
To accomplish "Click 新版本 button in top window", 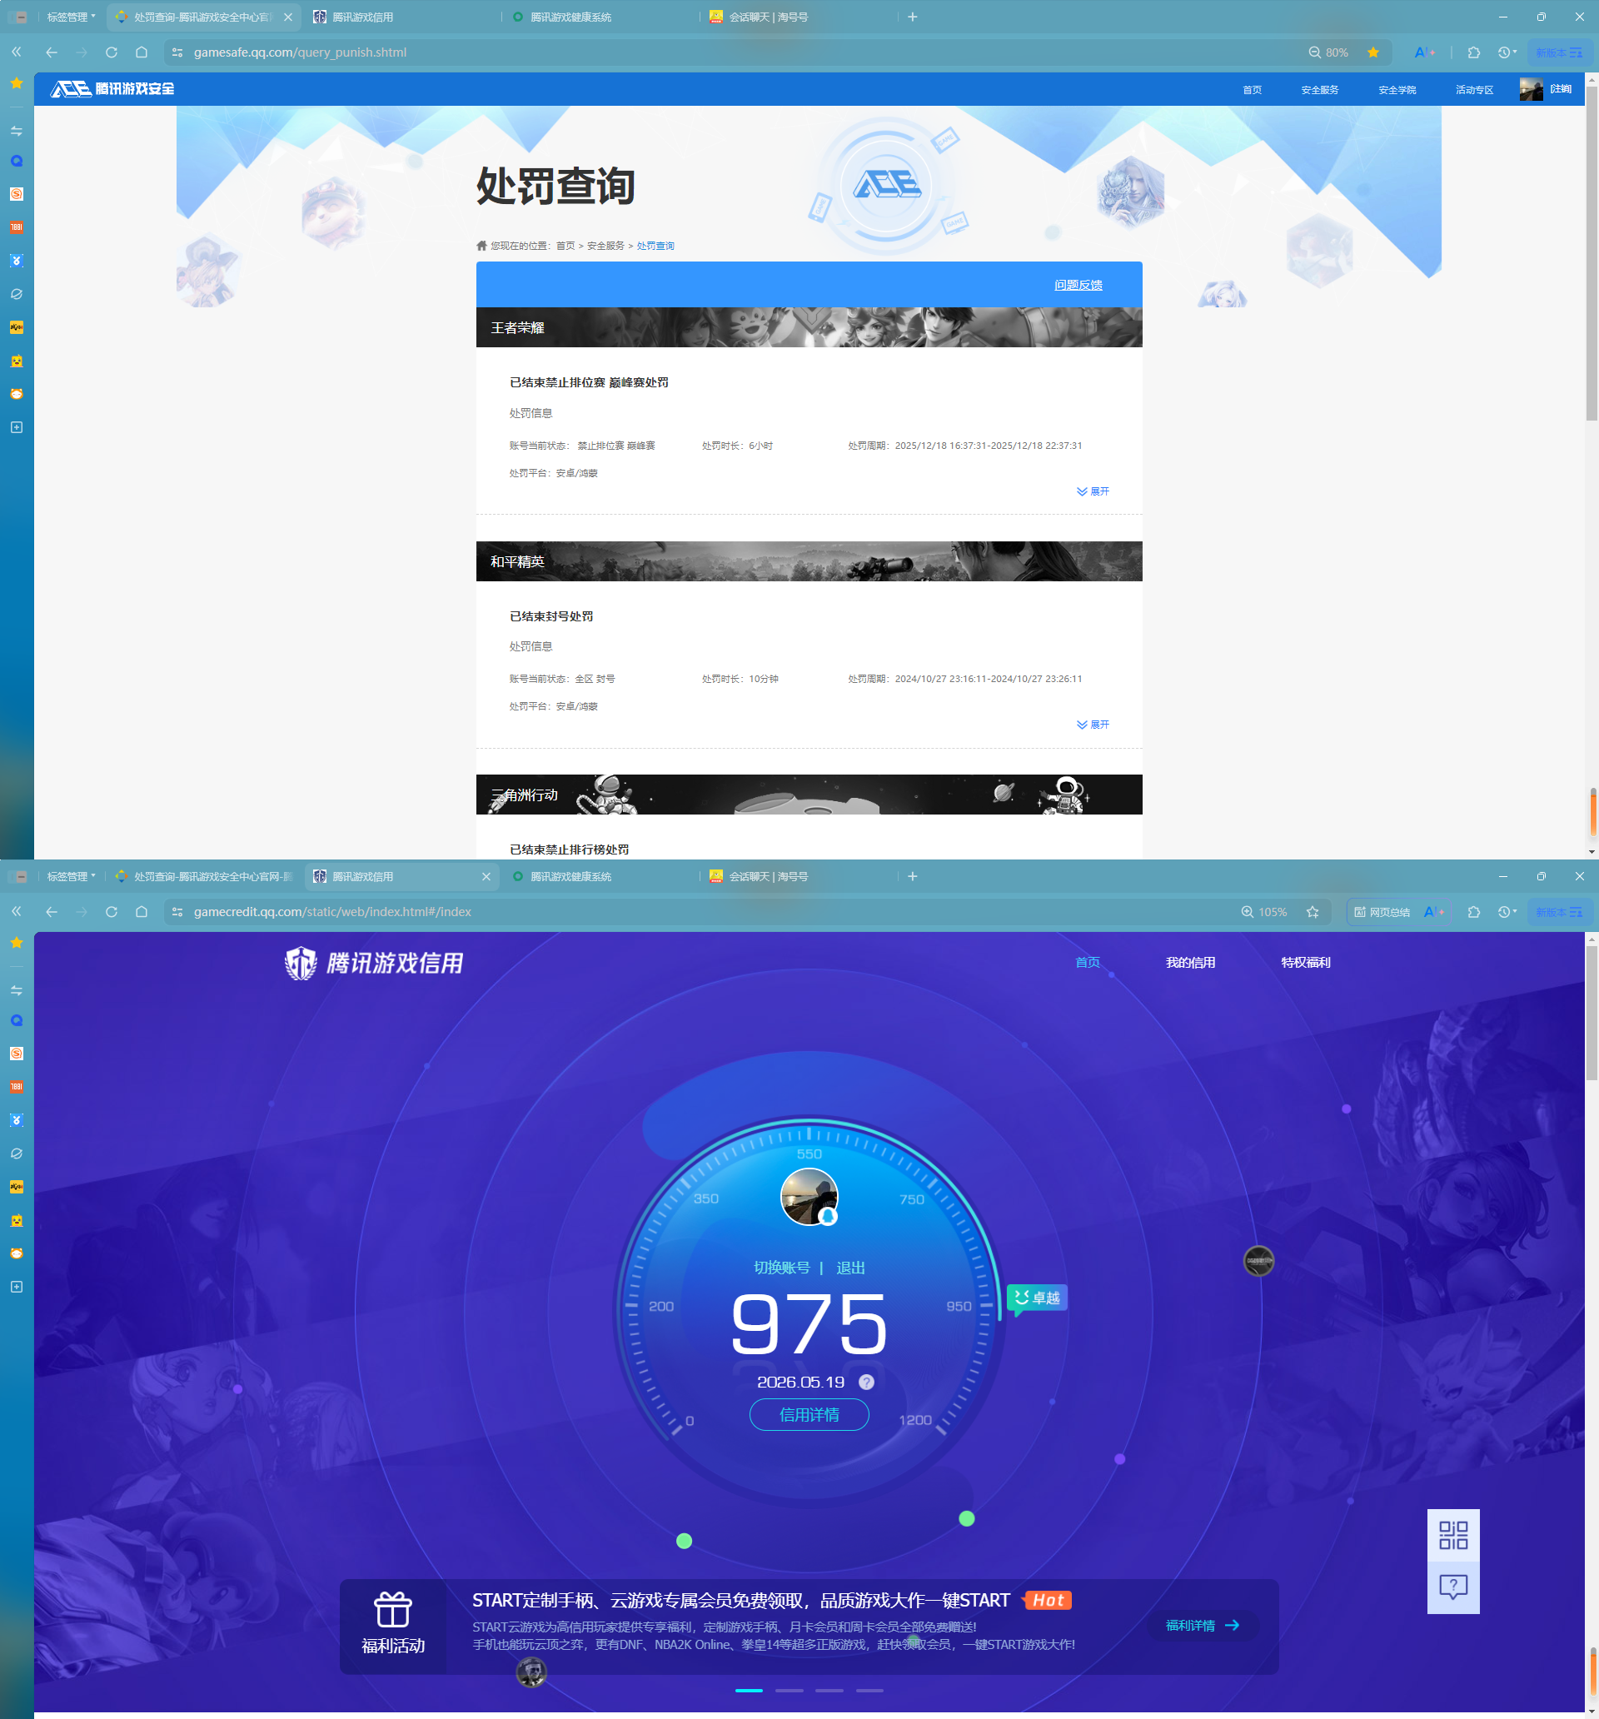I will (x=1558, y=52).
